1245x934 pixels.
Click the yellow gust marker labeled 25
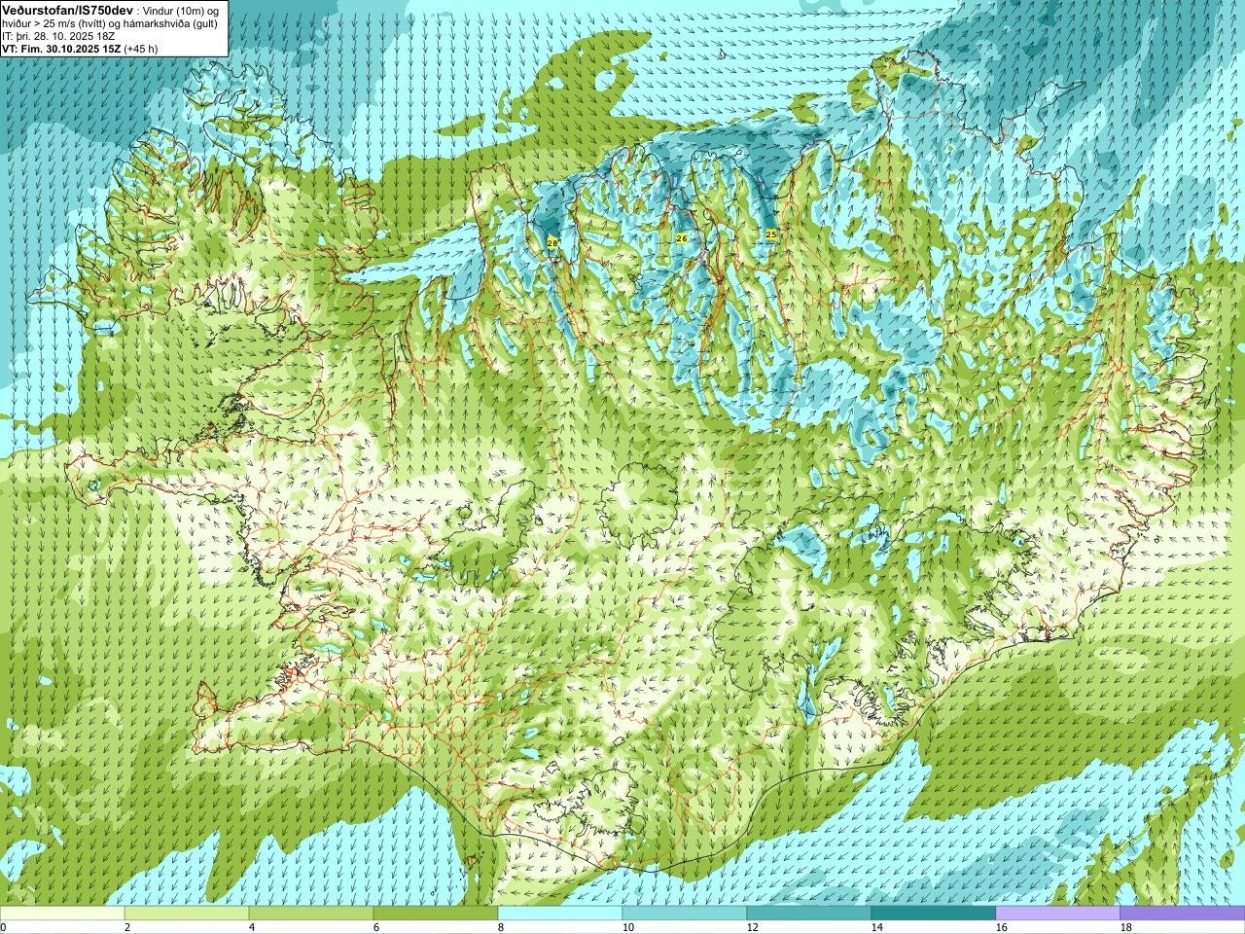pos(771,234)
